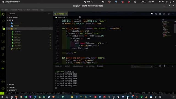Click the UTF-8 encoding status item
Screen dimensions: 176x99
[x=144, y=93]
